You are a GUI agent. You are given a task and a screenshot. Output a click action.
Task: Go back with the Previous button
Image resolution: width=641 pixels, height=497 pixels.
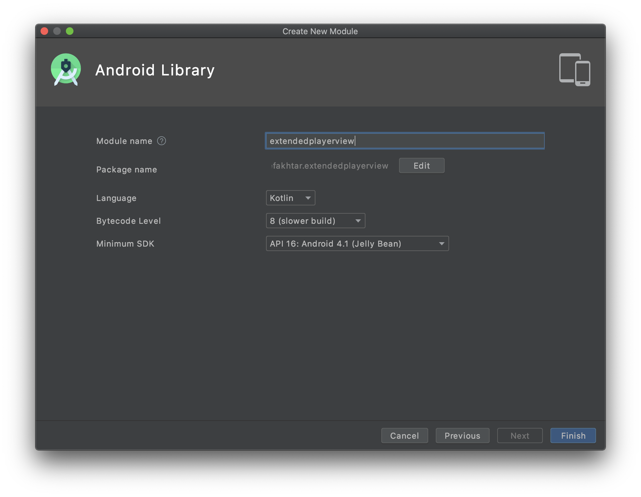[462, 436]
